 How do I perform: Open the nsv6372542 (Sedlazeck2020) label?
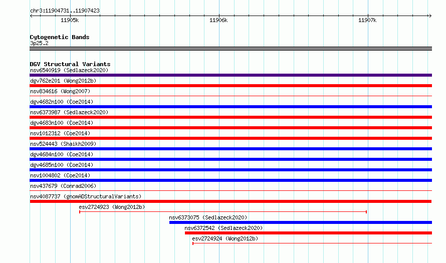coord(224,228)
